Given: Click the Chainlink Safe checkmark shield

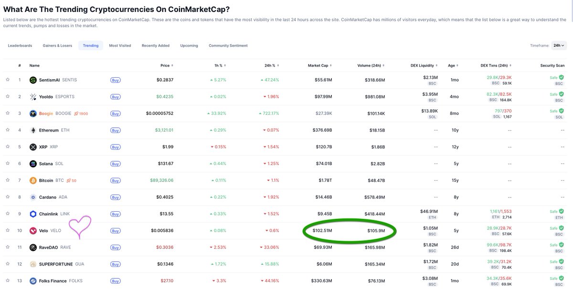Looking at the screenshot, I should [x=562, y=211].
